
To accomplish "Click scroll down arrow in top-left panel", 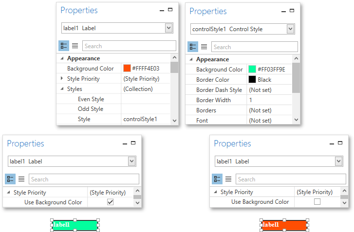I will tap(174, 121).
